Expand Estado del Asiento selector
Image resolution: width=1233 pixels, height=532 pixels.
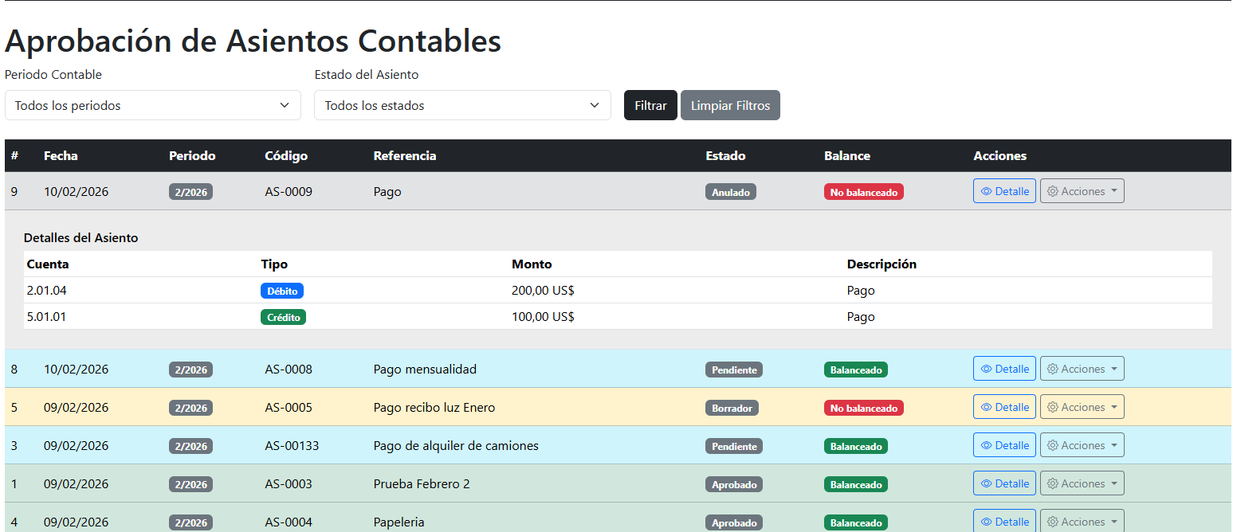point(462,105)
